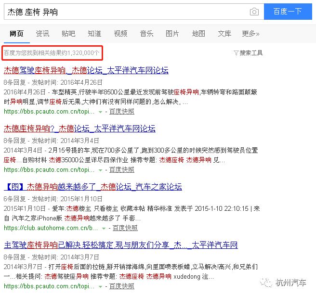Screen dimensions: 316x296
Task: Open result 【图】杰德异响越来越多了
Action: point(93,187)
